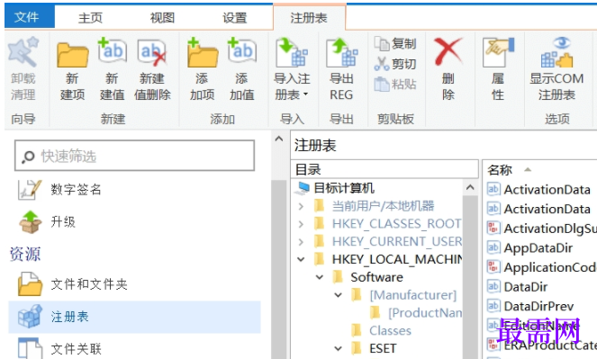Collapse the ESET tree node

click(x=338, y=348)
